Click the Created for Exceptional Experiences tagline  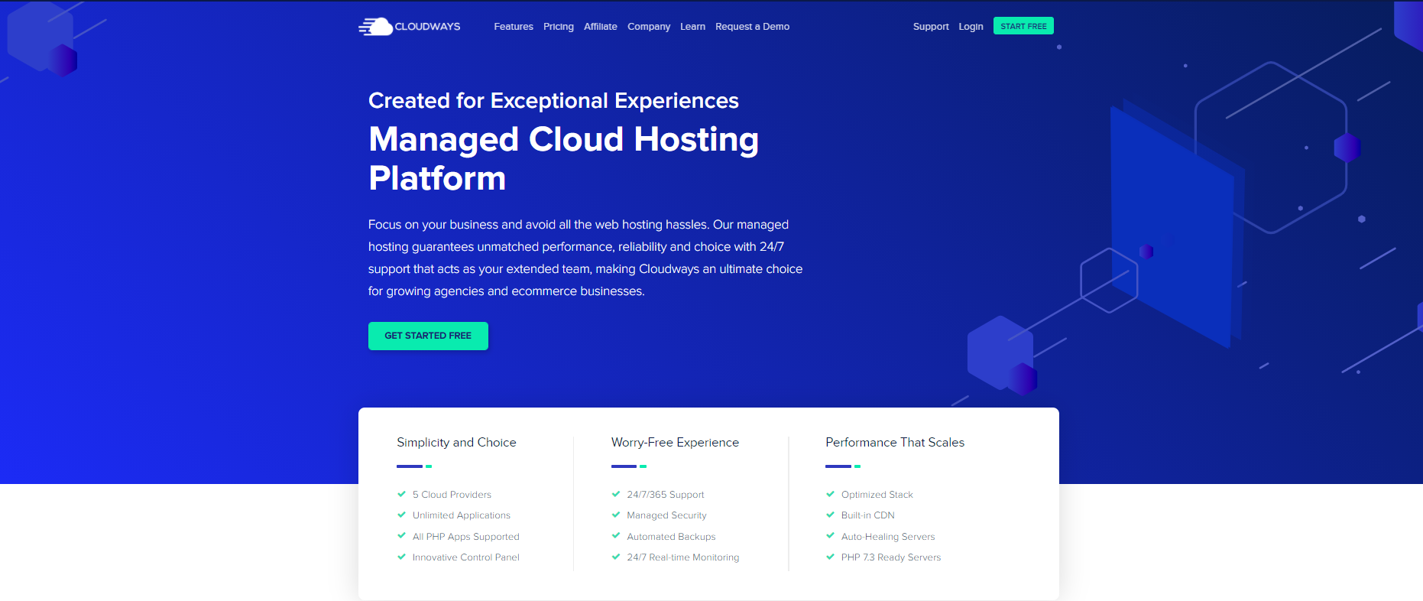[553, 101]
